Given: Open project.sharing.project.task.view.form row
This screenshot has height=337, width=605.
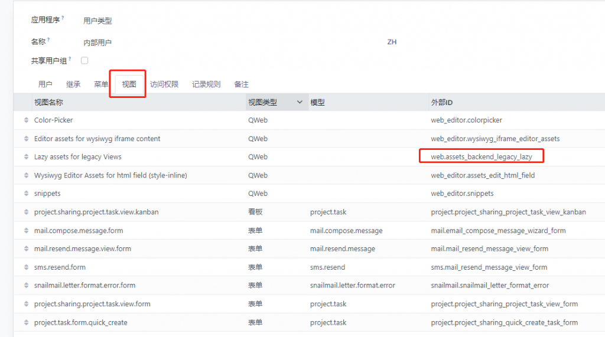Looking at the screenshot, I should (x=92, y=304).
